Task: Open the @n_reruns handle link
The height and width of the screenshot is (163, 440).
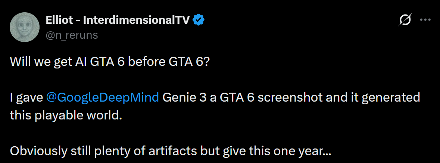Action: tap(71, 35)
